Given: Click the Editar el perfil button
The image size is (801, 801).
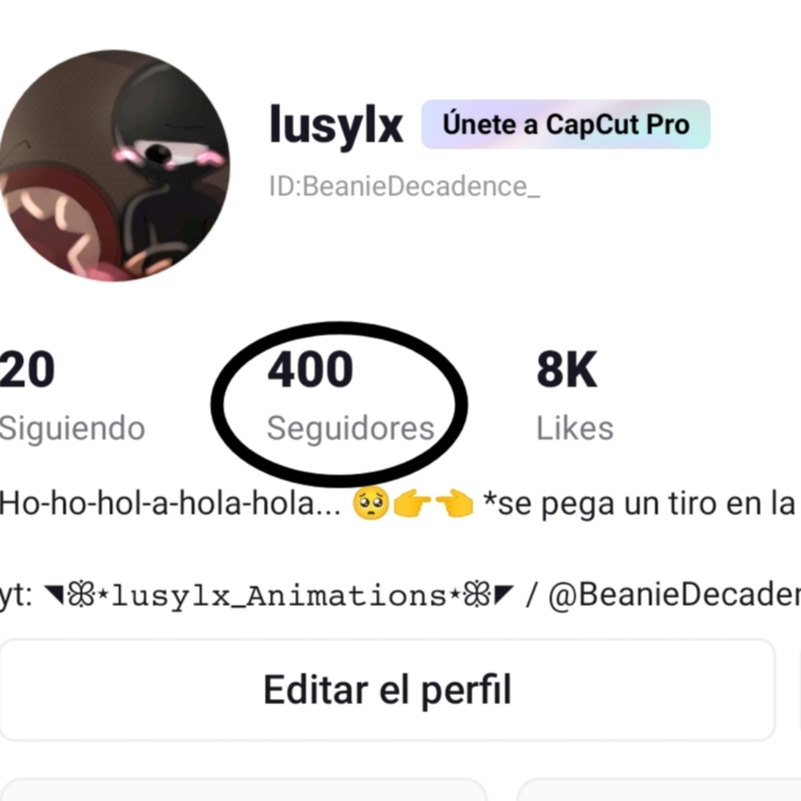Looking at the screenshot, I should click(x=387, y=690).
